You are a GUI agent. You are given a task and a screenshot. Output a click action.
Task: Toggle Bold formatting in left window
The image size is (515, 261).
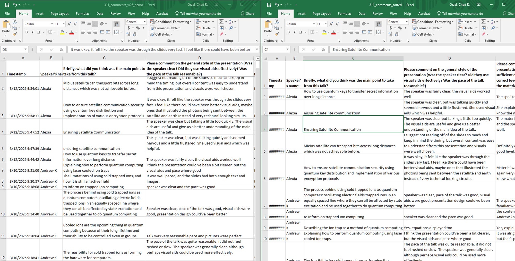pyautogui.click(x=26, y=32)
